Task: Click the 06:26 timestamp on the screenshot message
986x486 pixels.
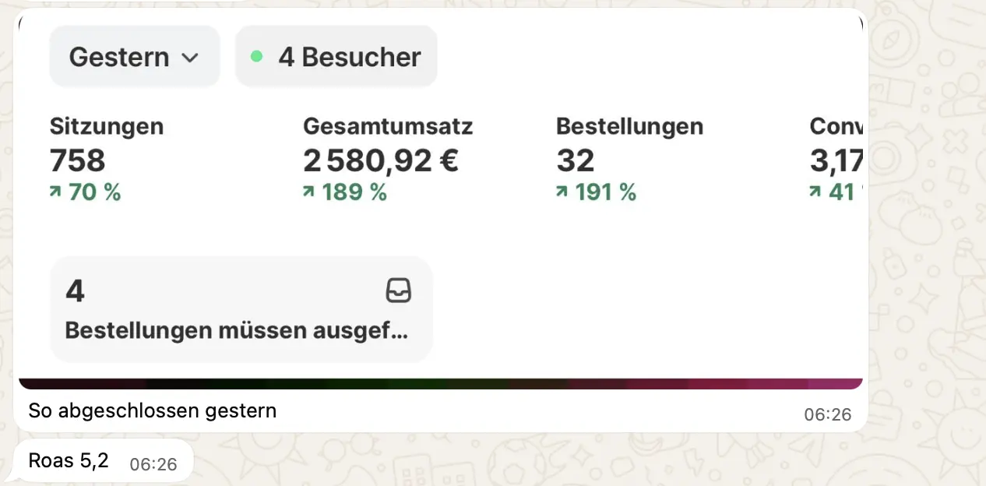Action: [827, 414]
